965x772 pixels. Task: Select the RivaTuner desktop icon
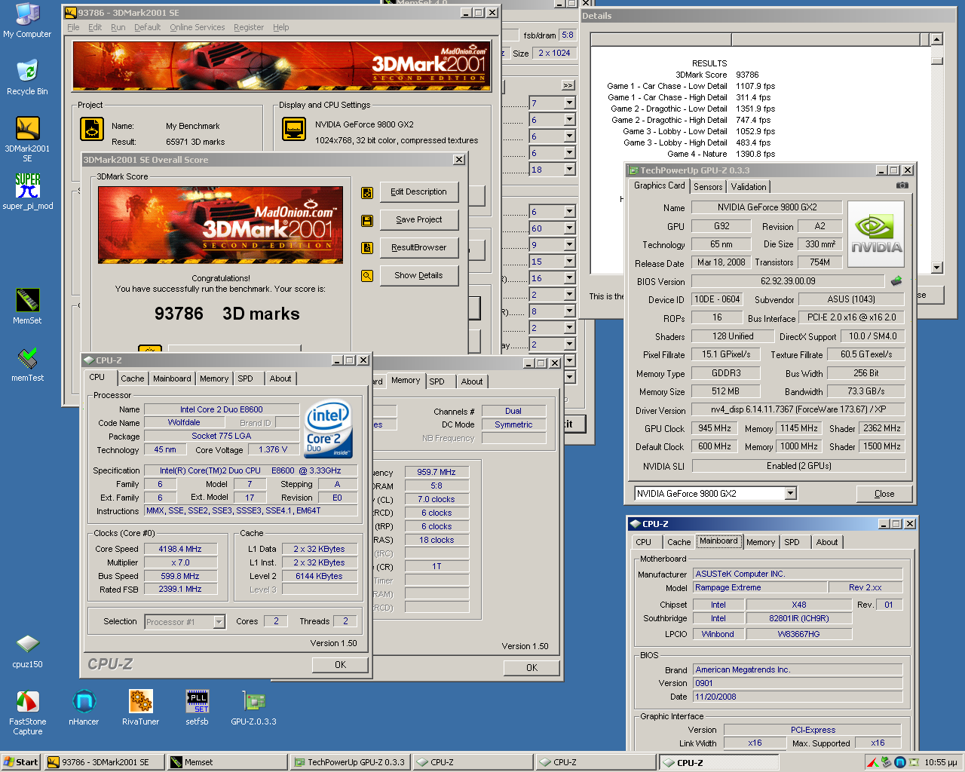pos(140,702)
